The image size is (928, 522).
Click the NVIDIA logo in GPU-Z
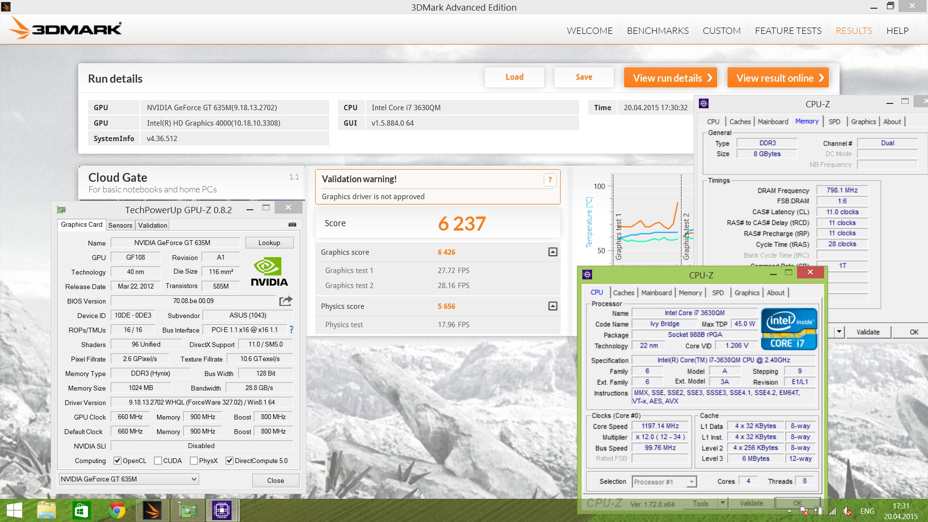click(269, 272)
